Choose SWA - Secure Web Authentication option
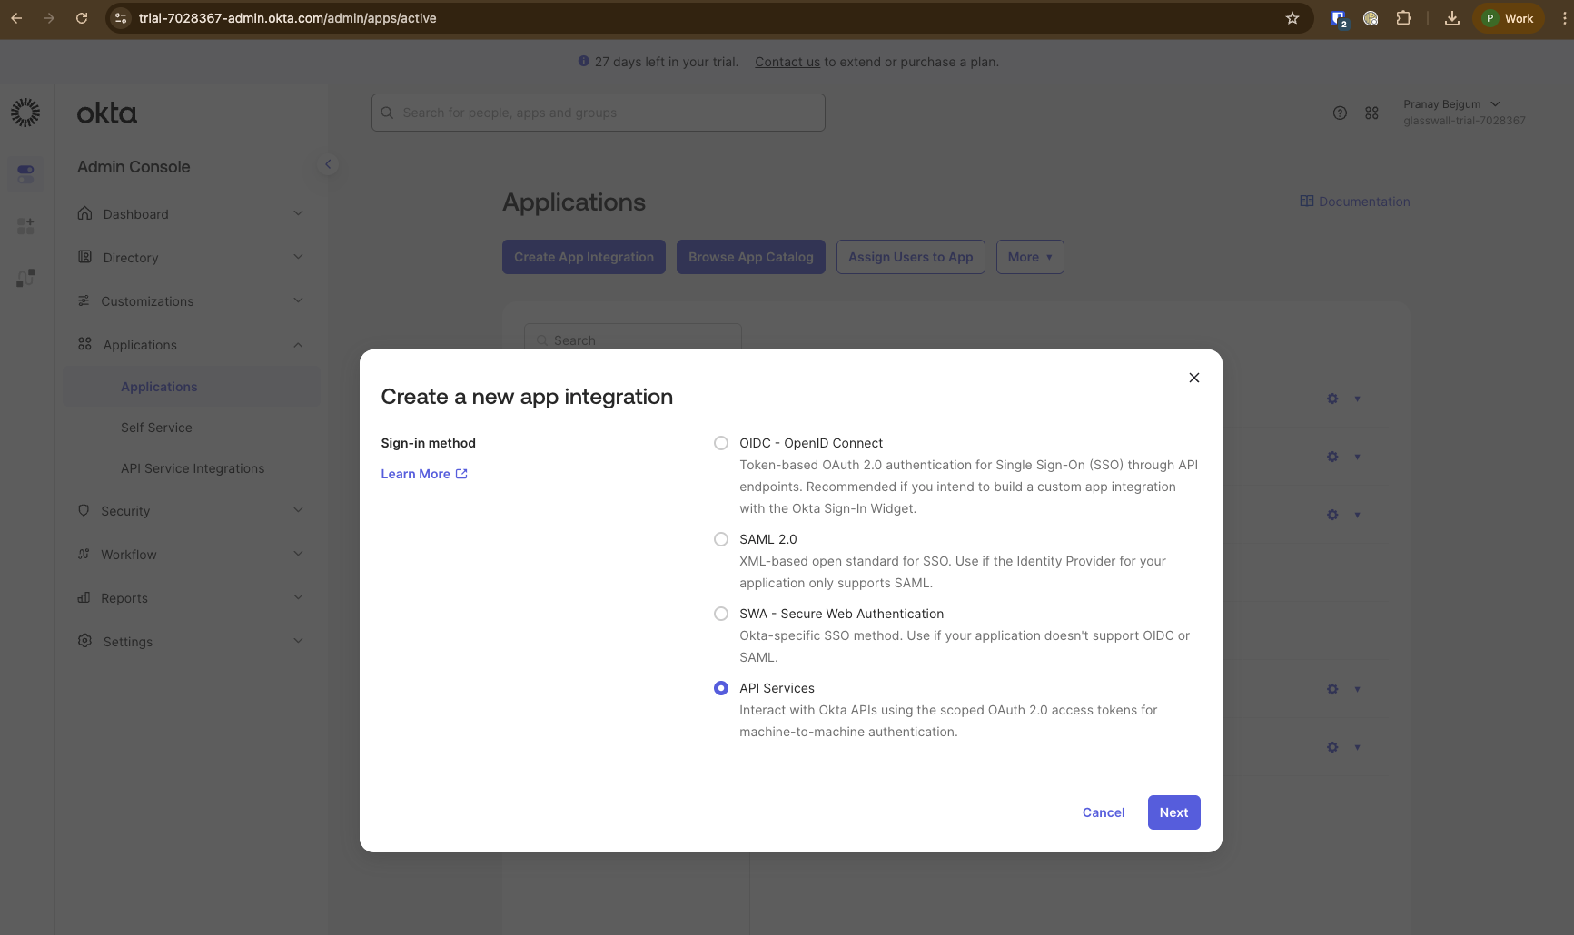This screenshot has width=1574, height=935. tap(721, 614)
